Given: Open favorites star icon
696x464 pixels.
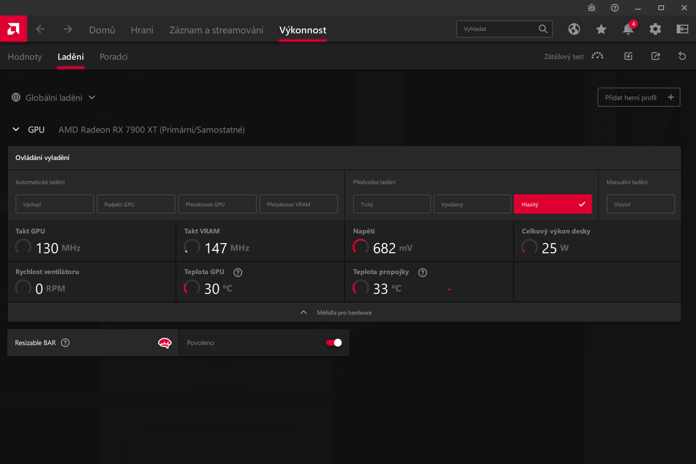Looking at the screenshot, I should [601, 29].
